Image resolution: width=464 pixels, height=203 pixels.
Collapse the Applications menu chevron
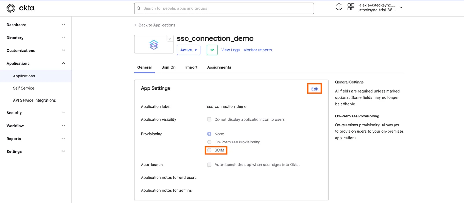coord(64,63)
